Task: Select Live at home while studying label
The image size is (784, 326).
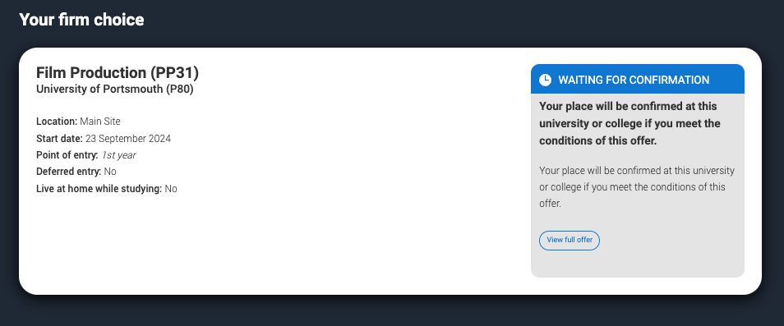Action: pos(99,189)
